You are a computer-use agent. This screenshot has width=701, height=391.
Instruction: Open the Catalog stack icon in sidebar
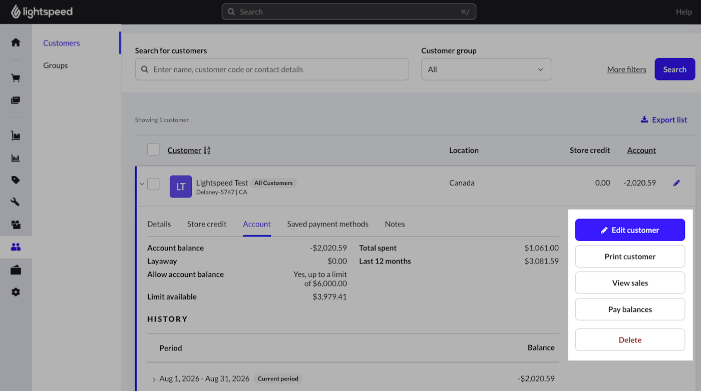point(16,100)
